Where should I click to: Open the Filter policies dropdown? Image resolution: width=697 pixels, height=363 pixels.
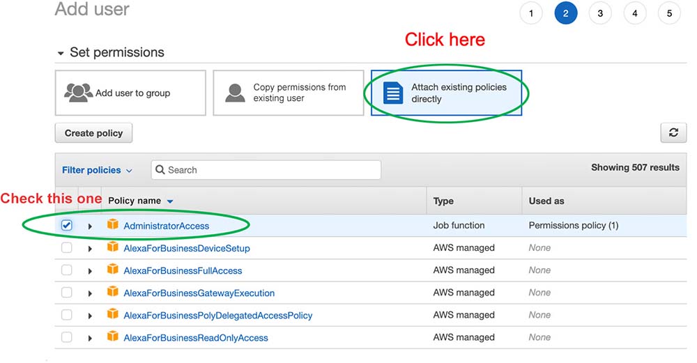pyautogui.click(x=96, y=170)
